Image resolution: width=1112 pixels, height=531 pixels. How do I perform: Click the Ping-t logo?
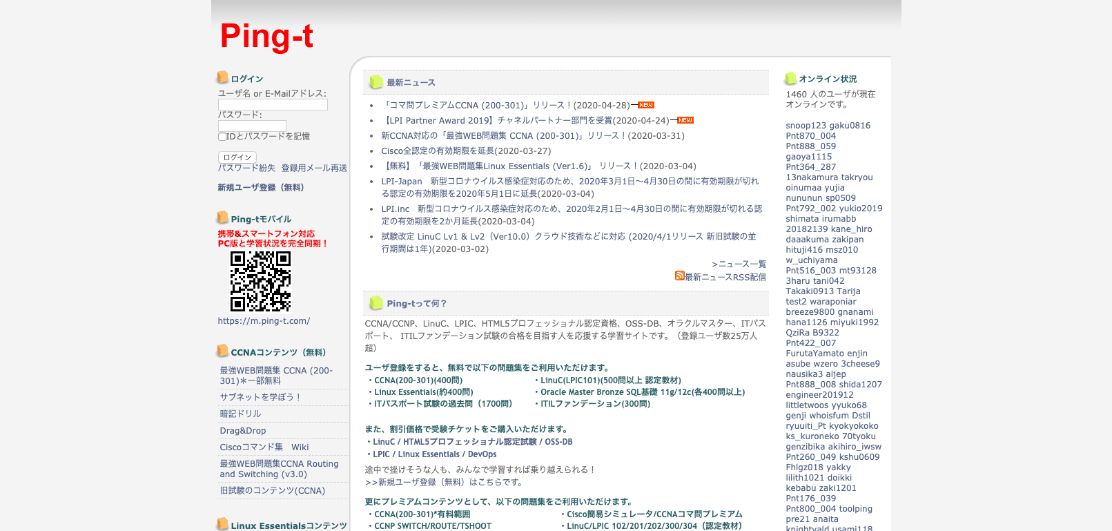click(266, 36)
